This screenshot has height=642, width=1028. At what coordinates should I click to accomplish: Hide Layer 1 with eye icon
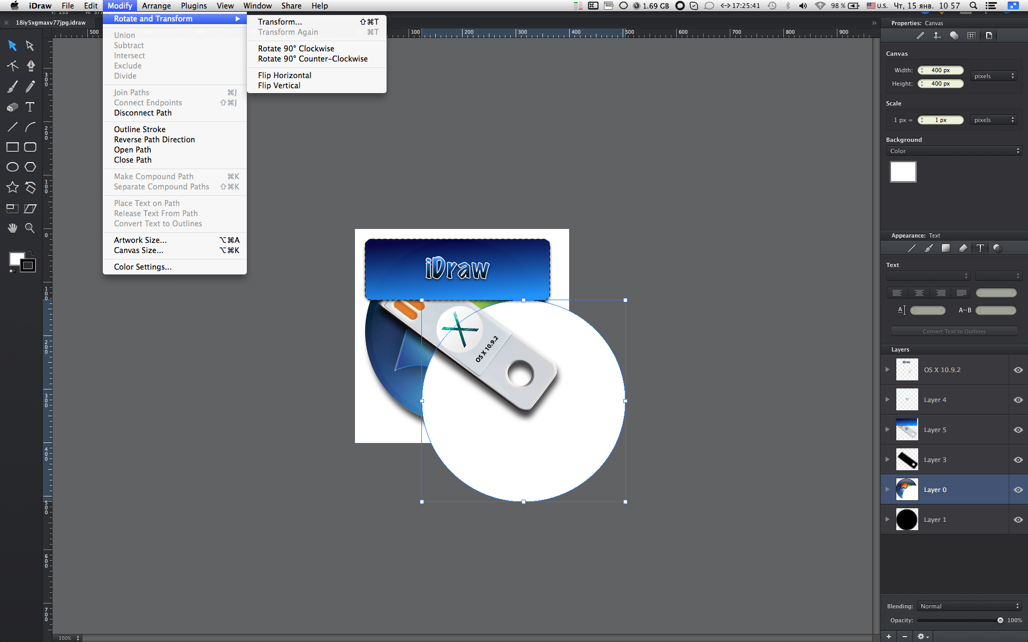[1018, 519]
